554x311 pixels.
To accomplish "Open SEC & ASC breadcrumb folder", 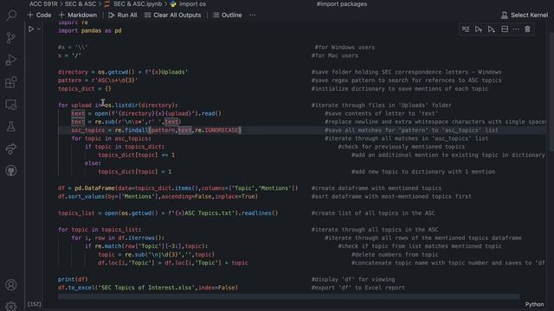I will 81,3.
